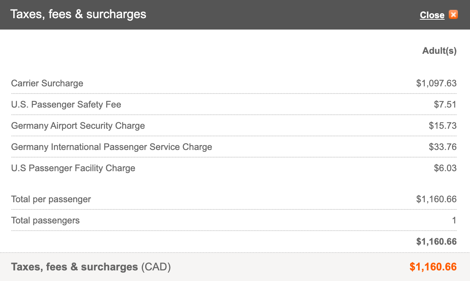Select Germany International Passenger Service Charge label
470x281 pixels.
[x=111, y=147]
